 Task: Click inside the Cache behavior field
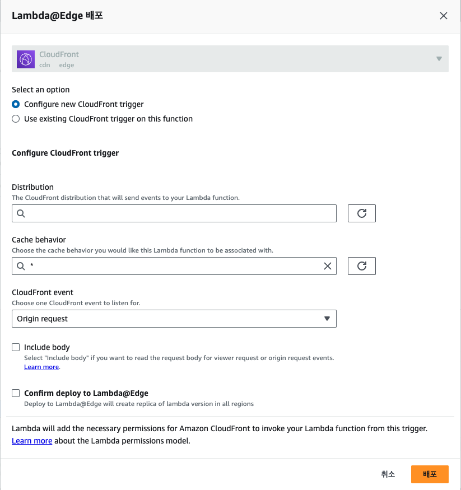[174, 267]
